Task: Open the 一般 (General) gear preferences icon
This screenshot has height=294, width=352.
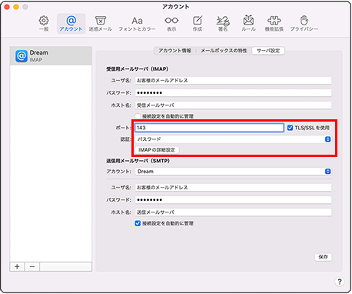Action: [44, 23]
